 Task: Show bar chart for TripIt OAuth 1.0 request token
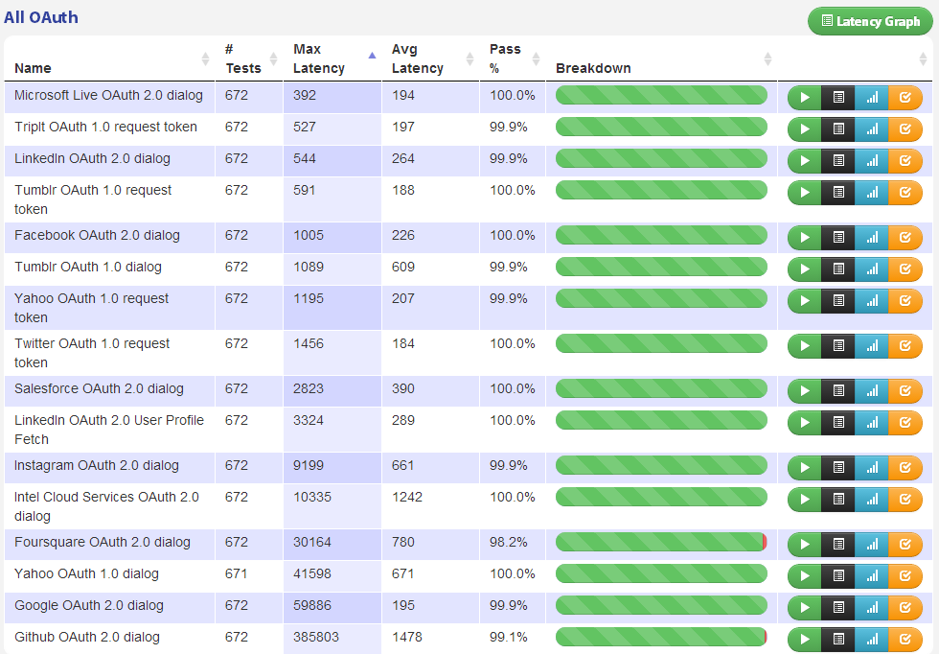[x=872, y=129]
